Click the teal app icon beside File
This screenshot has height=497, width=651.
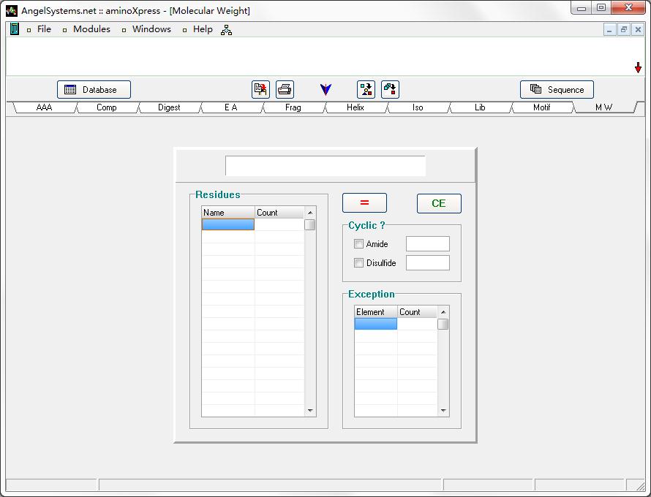(x=15, y=29)
